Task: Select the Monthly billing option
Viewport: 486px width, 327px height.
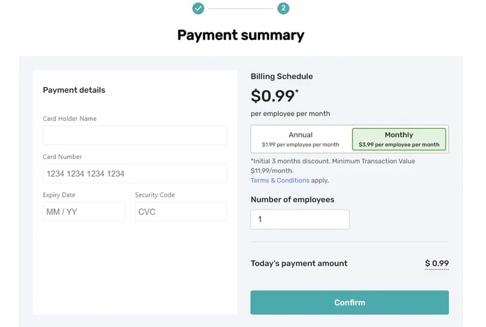Action: (x=399, y=139)
